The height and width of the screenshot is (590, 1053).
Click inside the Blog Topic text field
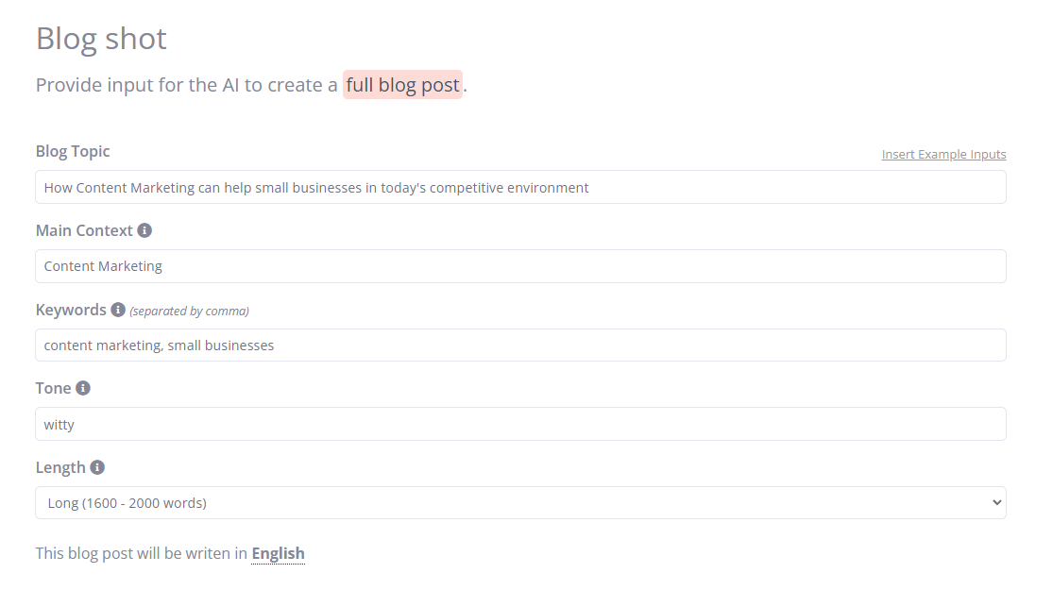point(519,187)
